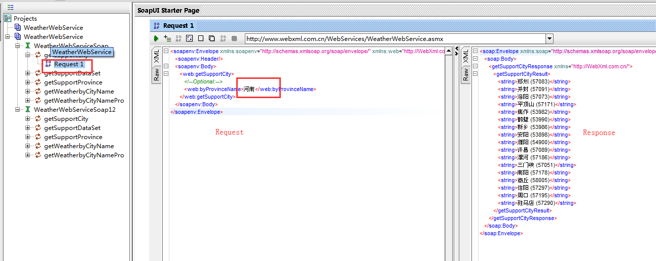Expand getWeatherbyCityNamePro under WeatherWebServiceSoap12
This screenshot has width=656, height=261.
(28, 155)
